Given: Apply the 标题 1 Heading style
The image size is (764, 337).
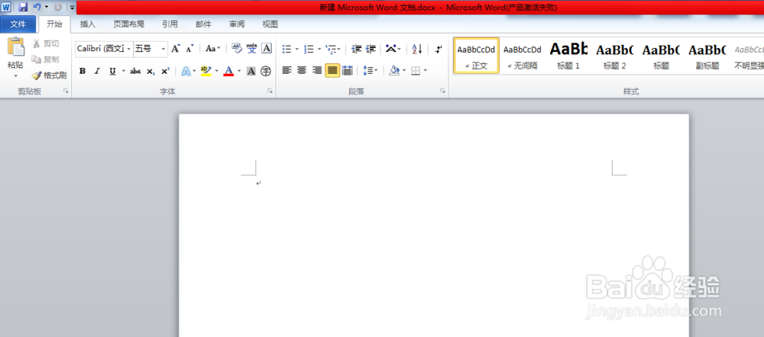Looking at the screenshot, I should [x=568, y=56].
